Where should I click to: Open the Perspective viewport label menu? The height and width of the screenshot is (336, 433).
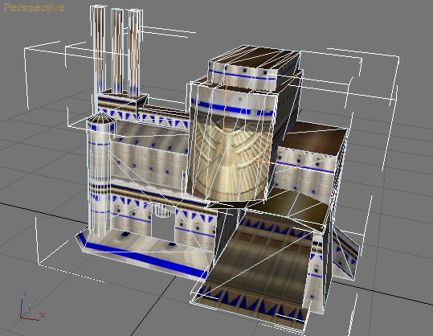tap(34, 8)
